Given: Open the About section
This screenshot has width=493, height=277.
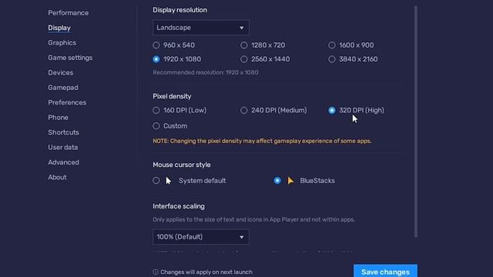Looking at the screenshot, I should [57, 177].
